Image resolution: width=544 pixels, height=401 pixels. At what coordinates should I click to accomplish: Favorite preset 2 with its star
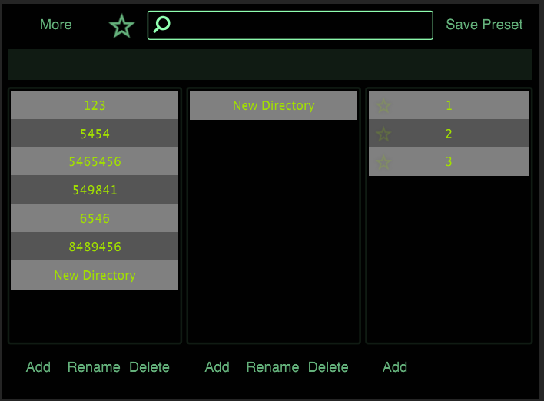point(383,134)
